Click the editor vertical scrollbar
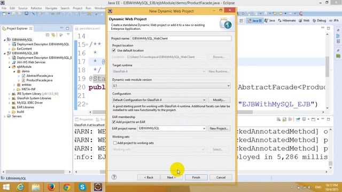 click(x=327, y=67)
